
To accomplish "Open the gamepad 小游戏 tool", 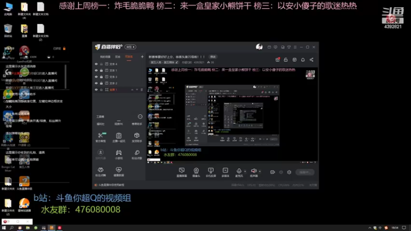I will [119, 155].
